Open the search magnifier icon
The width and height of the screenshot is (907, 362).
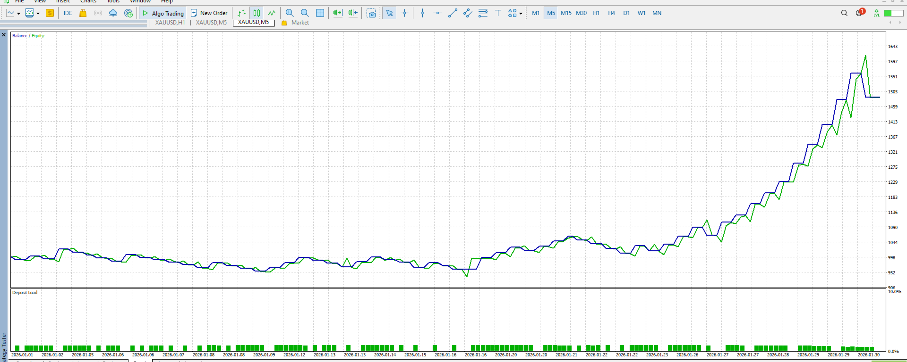(x=844, y=13)
